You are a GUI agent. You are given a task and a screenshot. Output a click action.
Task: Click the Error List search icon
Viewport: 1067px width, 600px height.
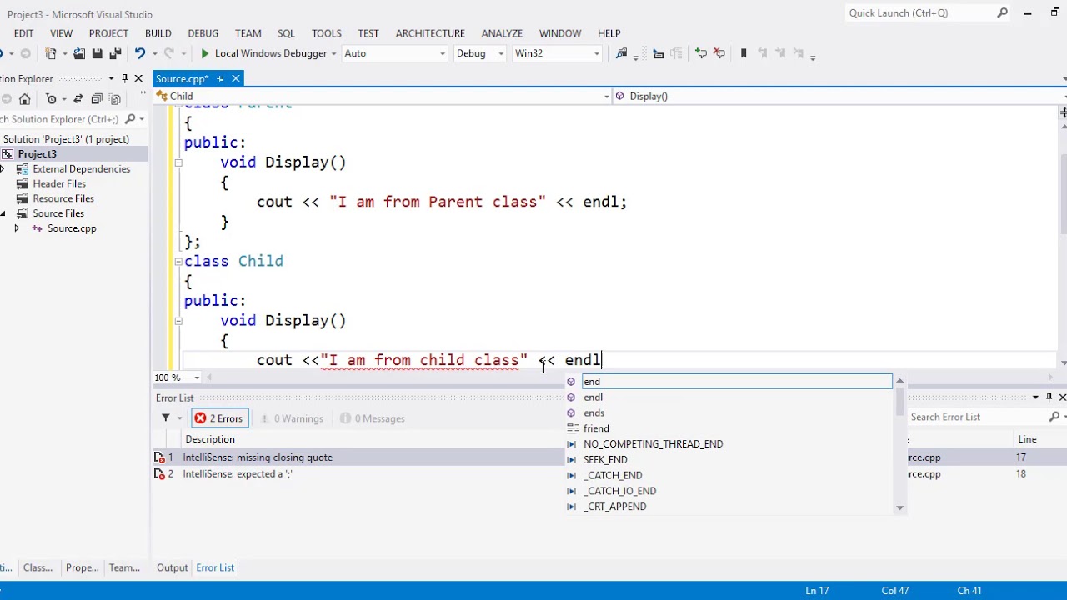(x=1054, y=417)
